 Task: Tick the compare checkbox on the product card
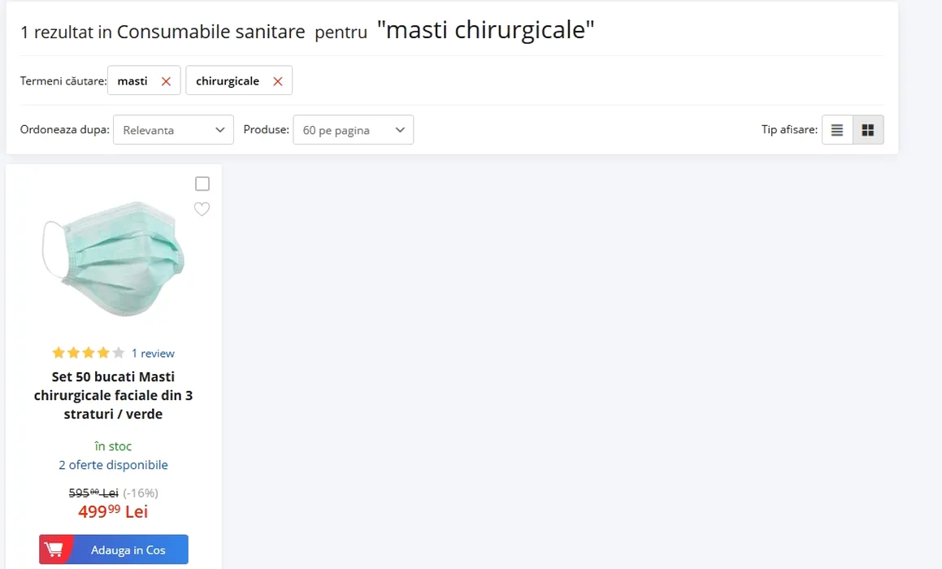tap(202, 184)
